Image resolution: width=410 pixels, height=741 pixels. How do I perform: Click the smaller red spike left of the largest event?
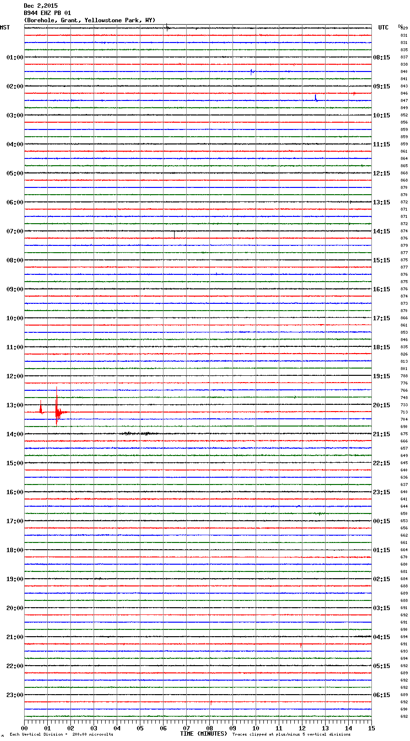(41, 409)
